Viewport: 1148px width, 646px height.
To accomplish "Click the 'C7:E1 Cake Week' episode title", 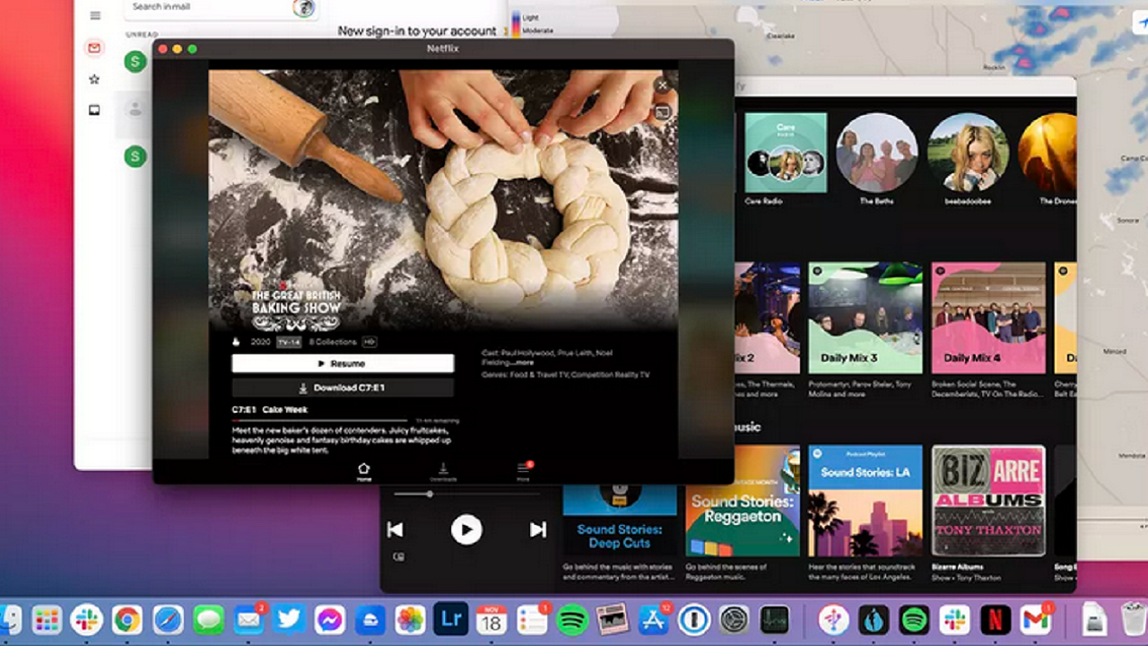I will tap(270, 409).
